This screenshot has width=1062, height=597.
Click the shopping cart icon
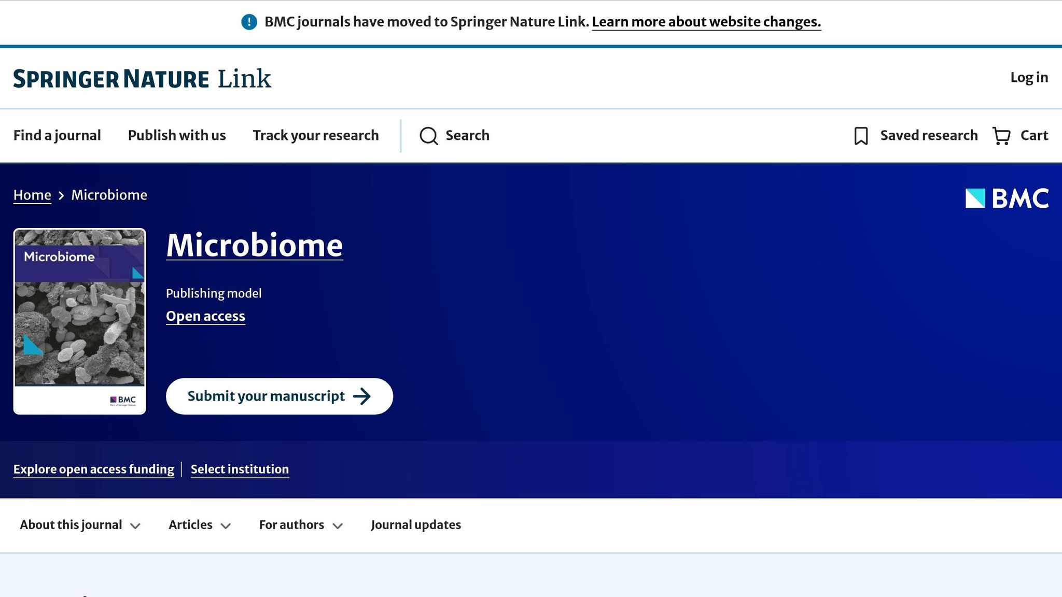click(1001, 136)
